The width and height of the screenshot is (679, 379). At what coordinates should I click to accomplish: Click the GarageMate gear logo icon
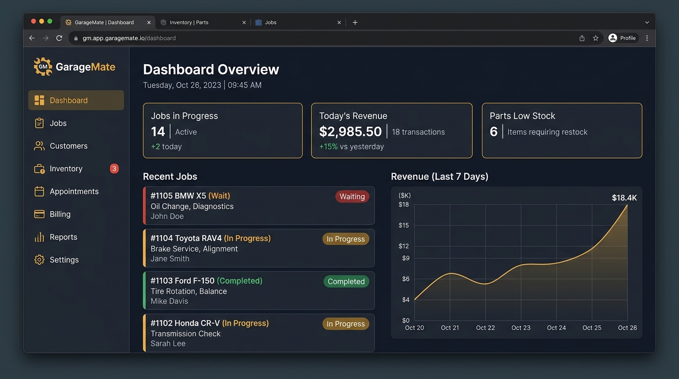(x=43, y=67)
